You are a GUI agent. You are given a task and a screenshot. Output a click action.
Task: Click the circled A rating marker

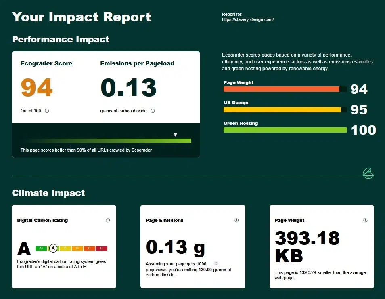click(53, 248)
